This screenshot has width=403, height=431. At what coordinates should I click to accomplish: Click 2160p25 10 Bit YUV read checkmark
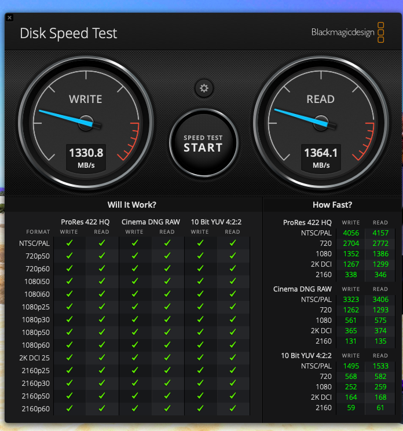coord(233,370)
